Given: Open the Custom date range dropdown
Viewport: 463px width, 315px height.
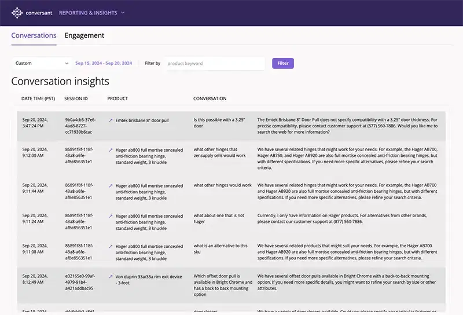Looking at the screenshot, I should [42, 63].
